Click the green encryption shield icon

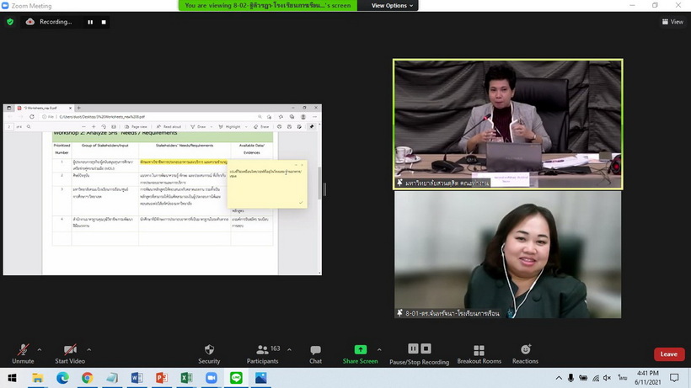[10, 22]
